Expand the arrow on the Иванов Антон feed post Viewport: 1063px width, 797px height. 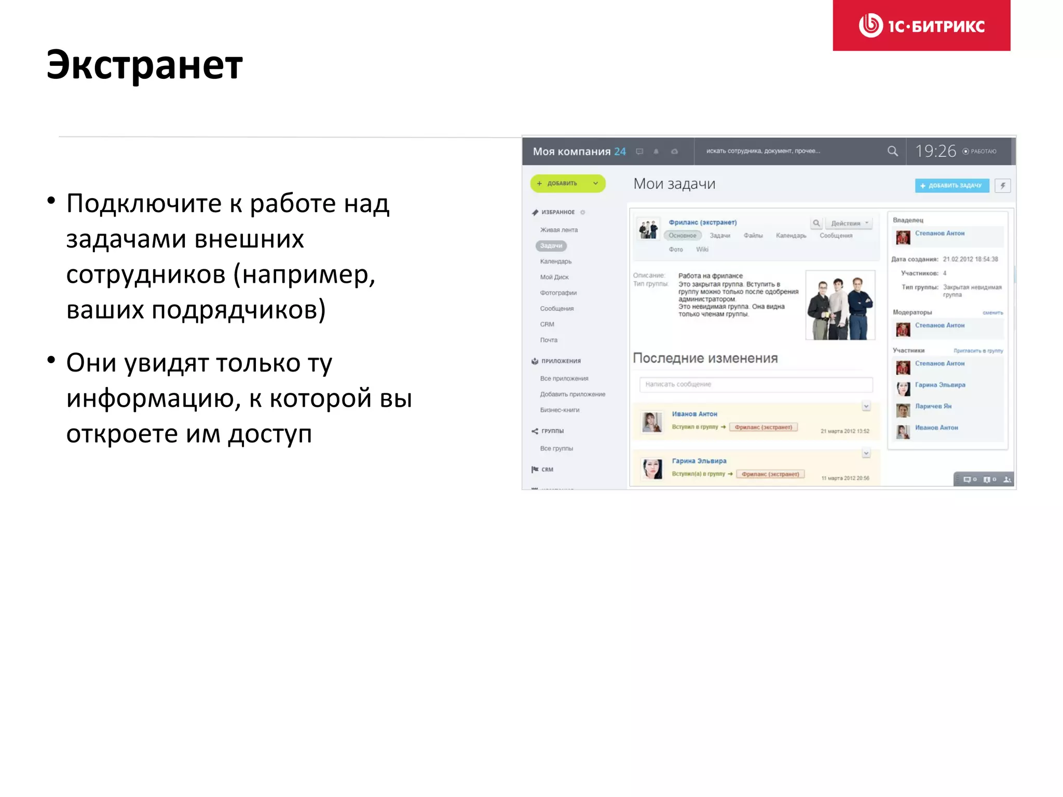click(866, 406)
